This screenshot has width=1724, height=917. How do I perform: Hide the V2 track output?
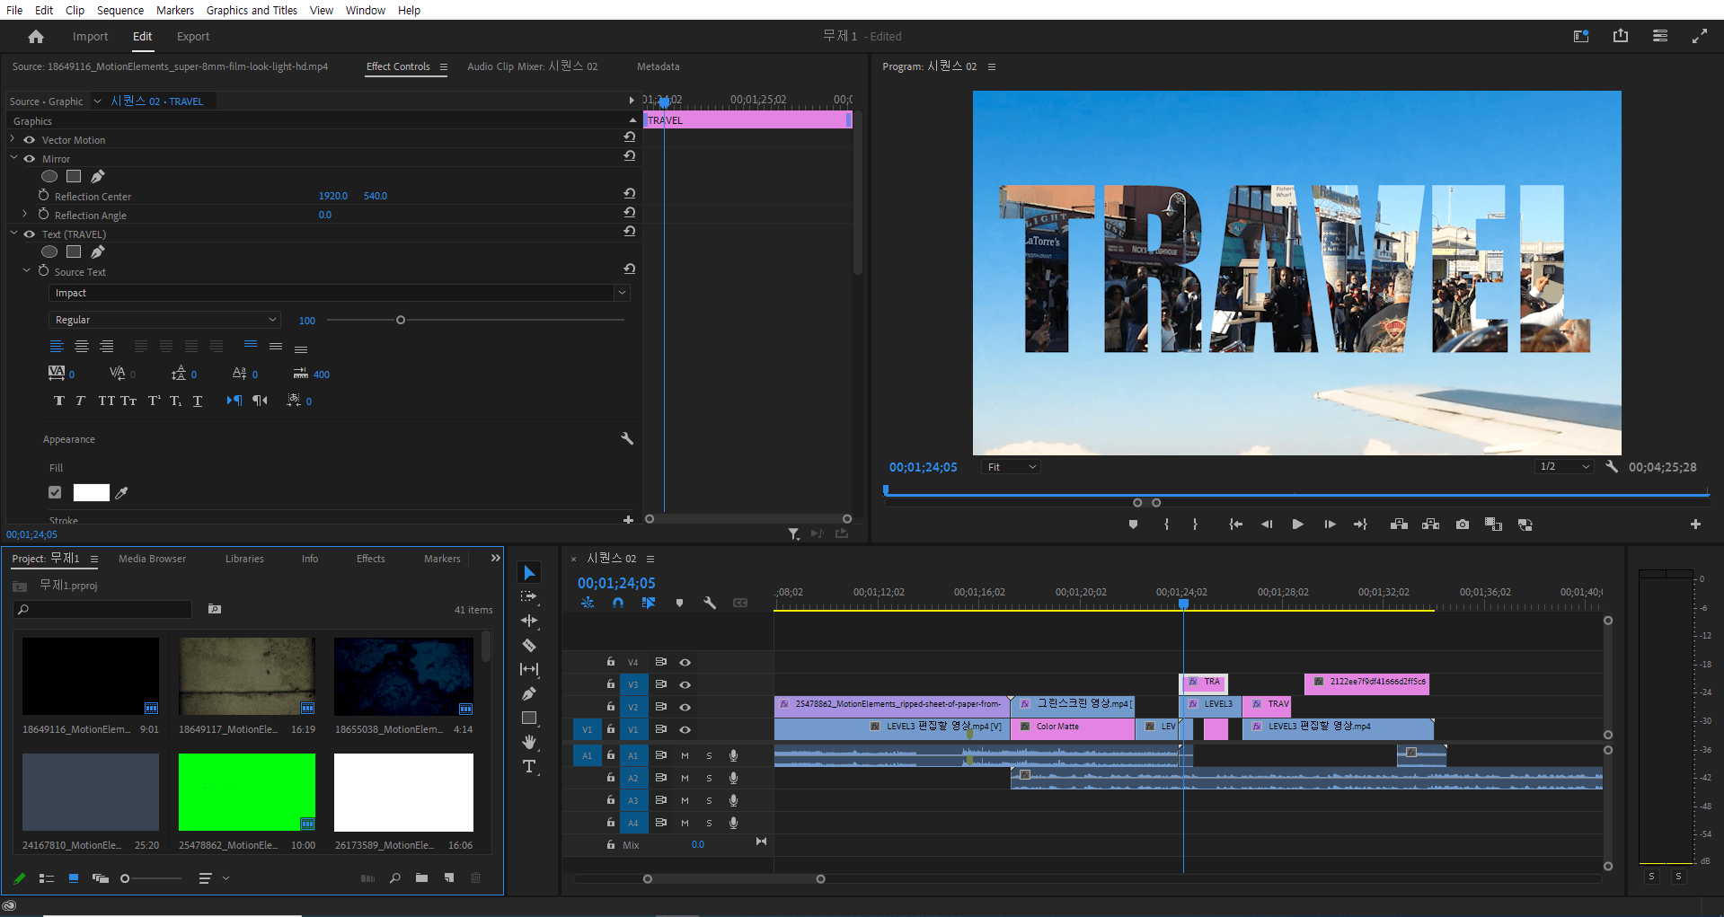(685, 707)
